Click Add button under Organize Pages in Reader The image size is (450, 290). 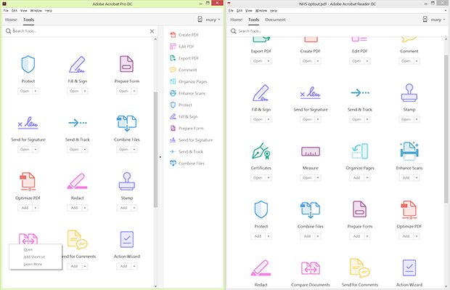(x=356, y=177)
